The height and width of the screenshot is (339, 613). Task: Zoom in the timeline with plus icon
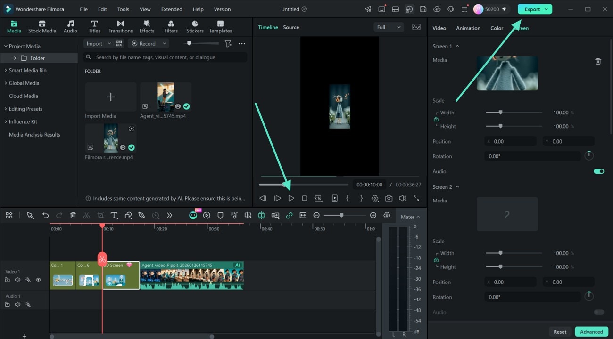(373, 215)
